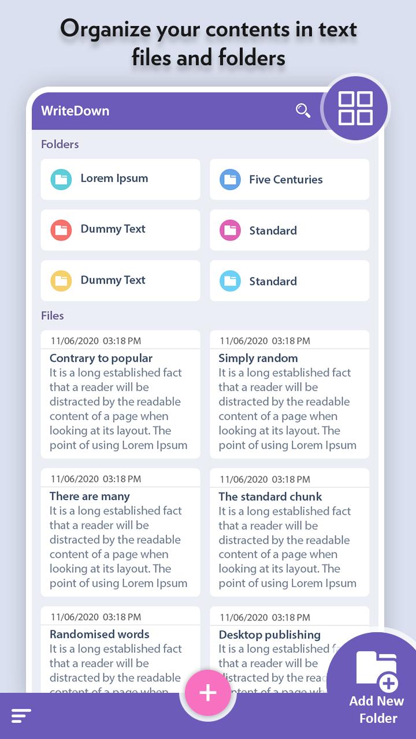Tap the Add New Folder icon
The width and height of the screenshot is (416, 739).
[377, 671]
